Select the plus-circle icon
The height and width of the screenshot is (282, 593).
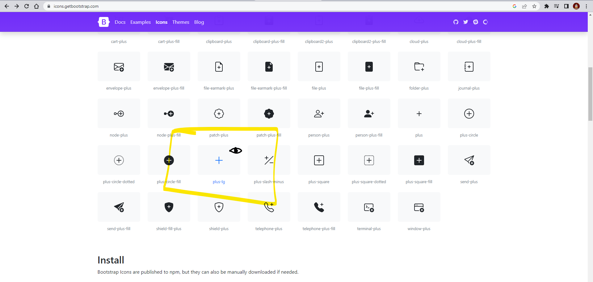coord(469,113)
